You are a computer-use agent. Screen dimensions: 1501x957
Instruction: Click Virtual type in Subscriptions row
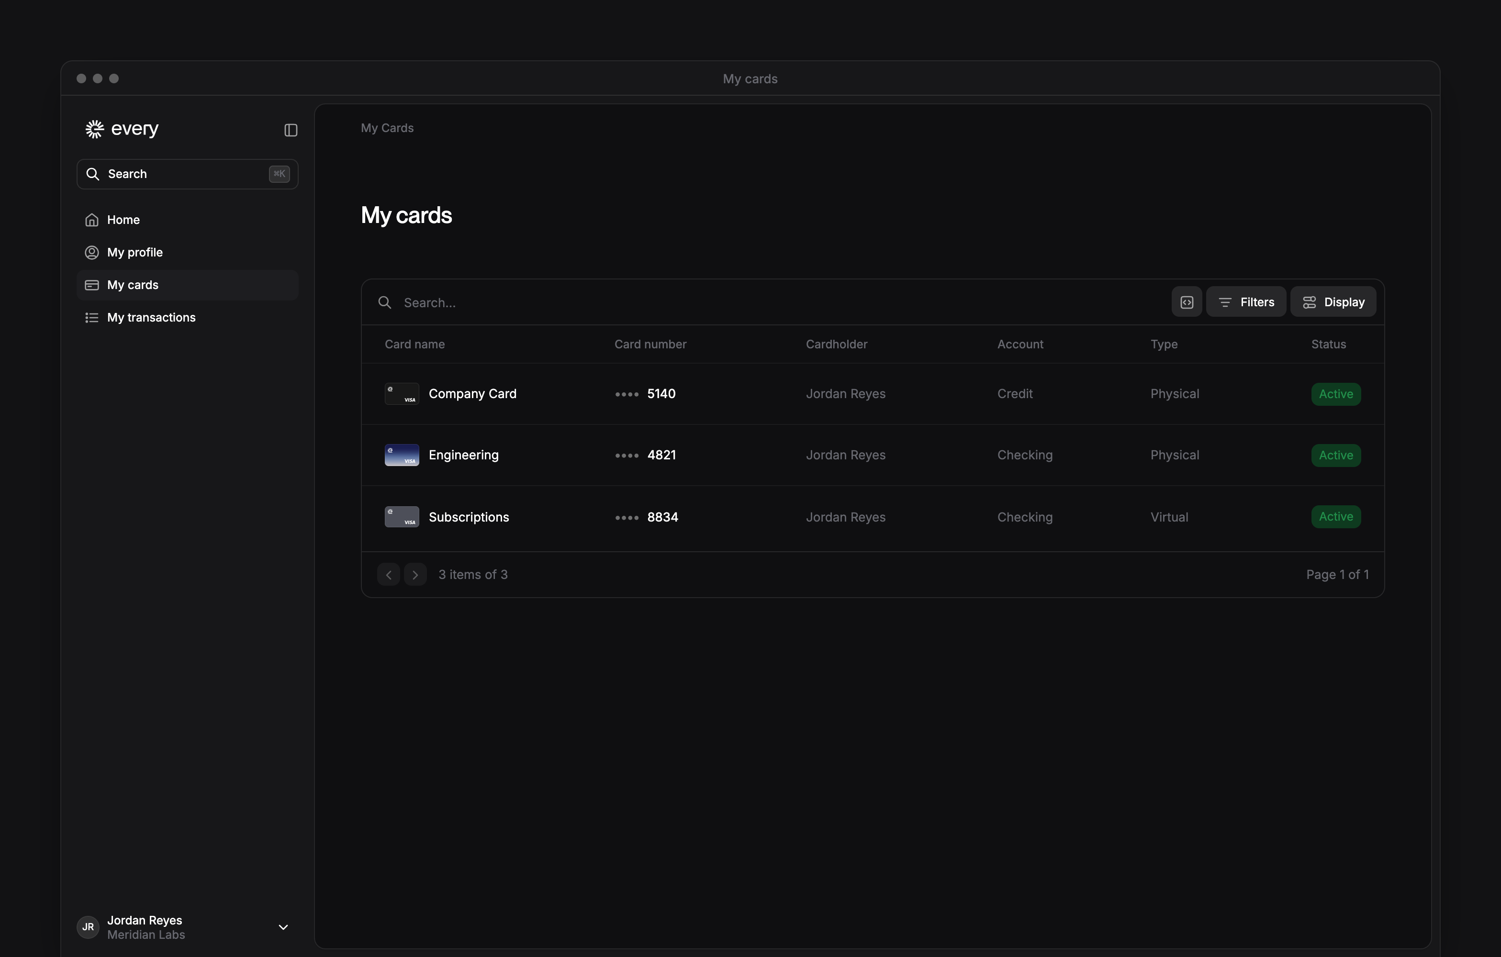[1169, 517]
